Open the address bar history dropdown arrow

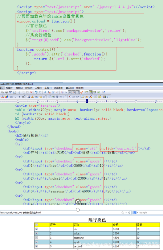point(126,212)
